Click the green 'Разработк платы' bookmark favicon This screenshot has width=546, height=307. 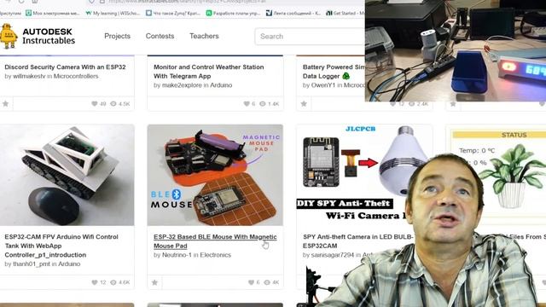[x=209, y=14]
